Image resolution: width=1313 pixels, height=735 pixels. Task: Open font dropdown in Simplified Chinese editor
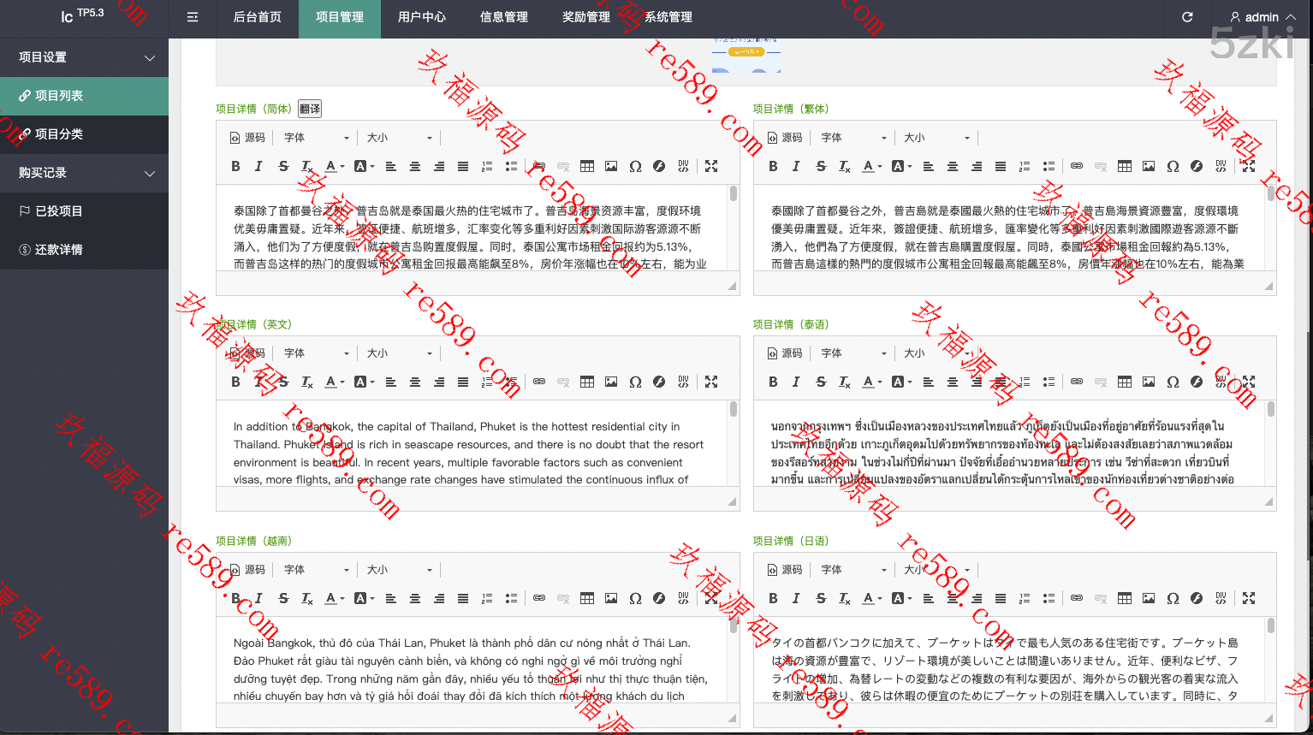[317, 138]
